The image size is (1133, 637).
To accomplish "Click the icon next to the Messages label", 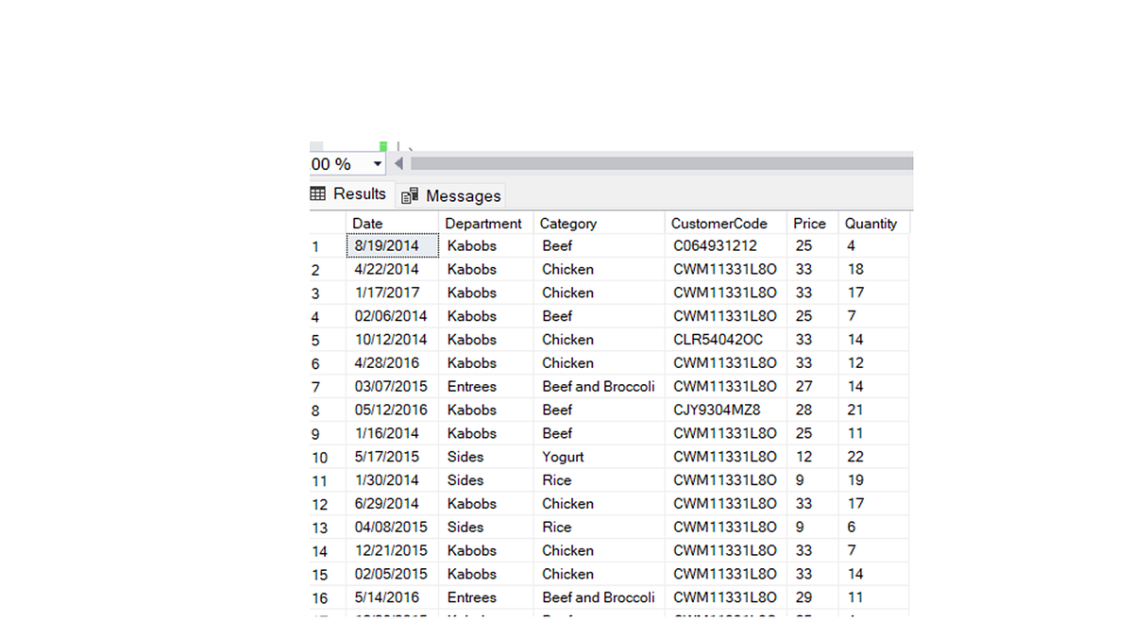I will click(x=410, y=195).
